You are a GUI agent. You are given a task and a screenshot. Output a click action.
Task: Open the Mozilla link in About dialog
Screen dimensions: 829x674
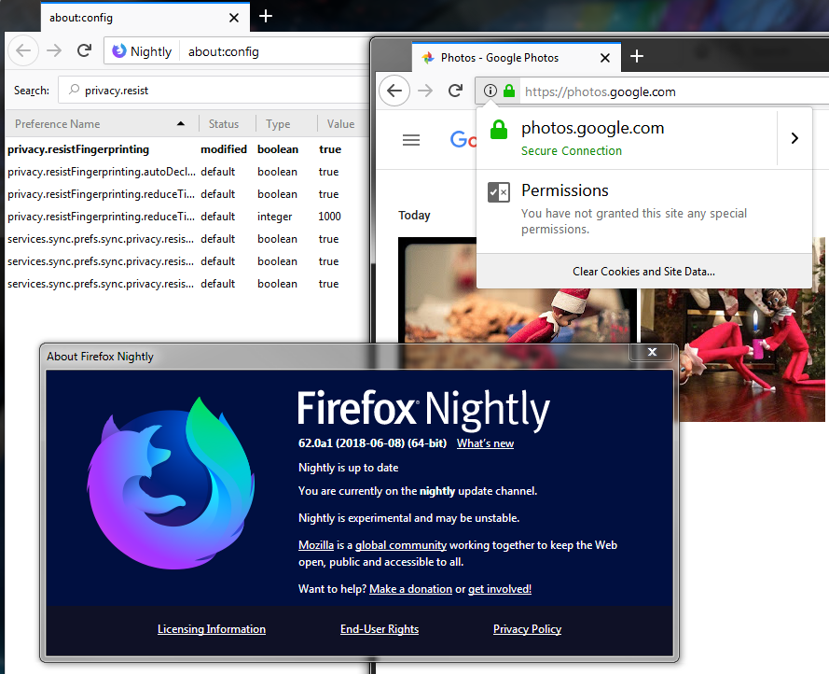[316, 545]
